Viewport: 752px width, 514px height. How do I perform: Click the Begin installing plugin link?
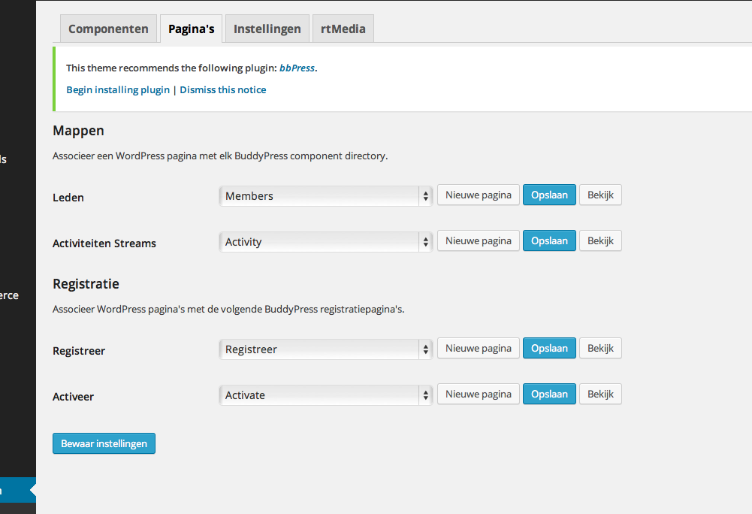point(118,89)
